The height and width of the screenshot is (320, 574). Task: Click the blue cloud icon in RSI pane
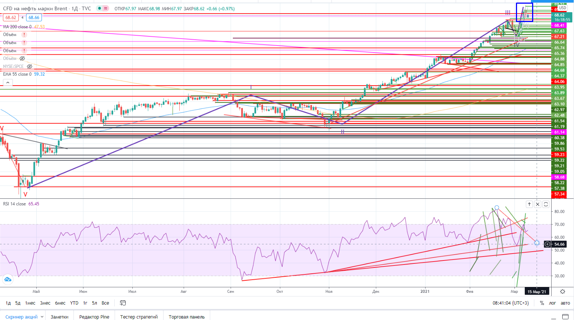click(x=7, y=280)
